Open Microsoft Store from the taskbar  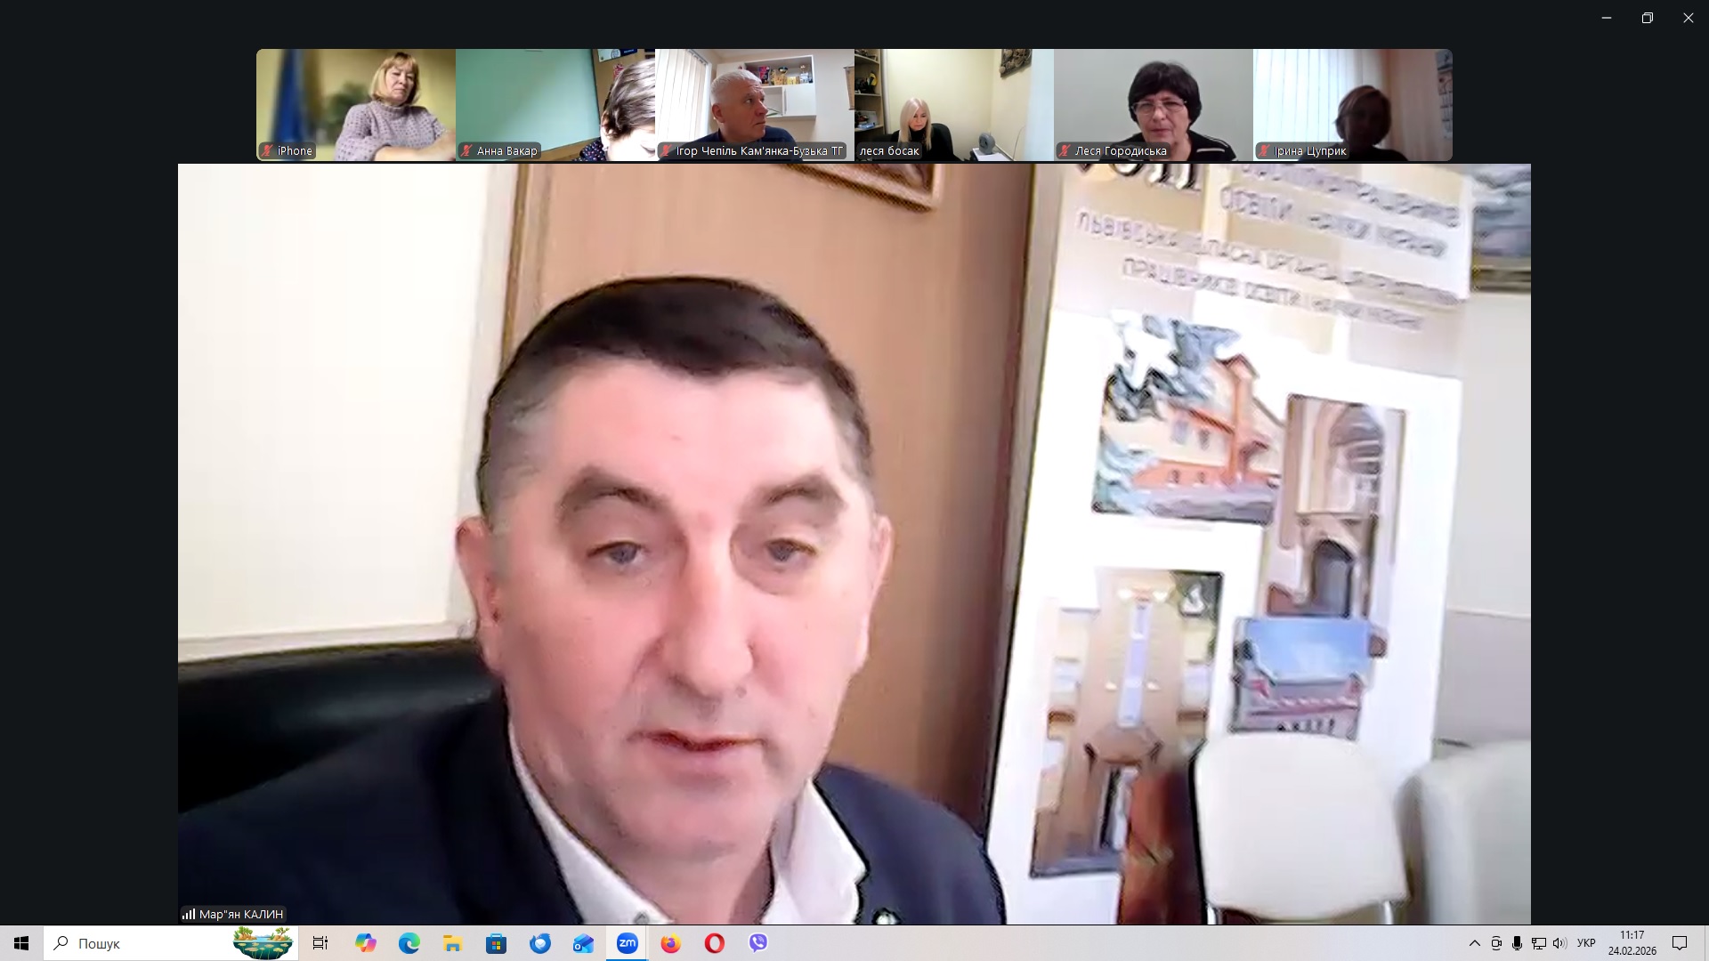[497, 943]
